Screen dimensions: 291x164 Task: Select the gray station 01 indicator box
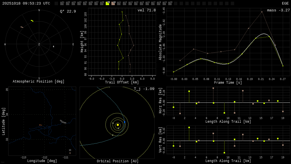(x=62, y=3)
